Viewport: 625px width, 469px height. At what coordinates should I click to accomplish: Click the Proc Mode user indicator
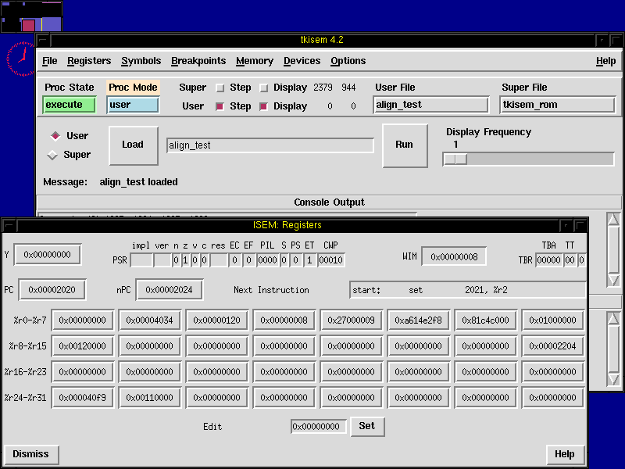tap(133, 105)
